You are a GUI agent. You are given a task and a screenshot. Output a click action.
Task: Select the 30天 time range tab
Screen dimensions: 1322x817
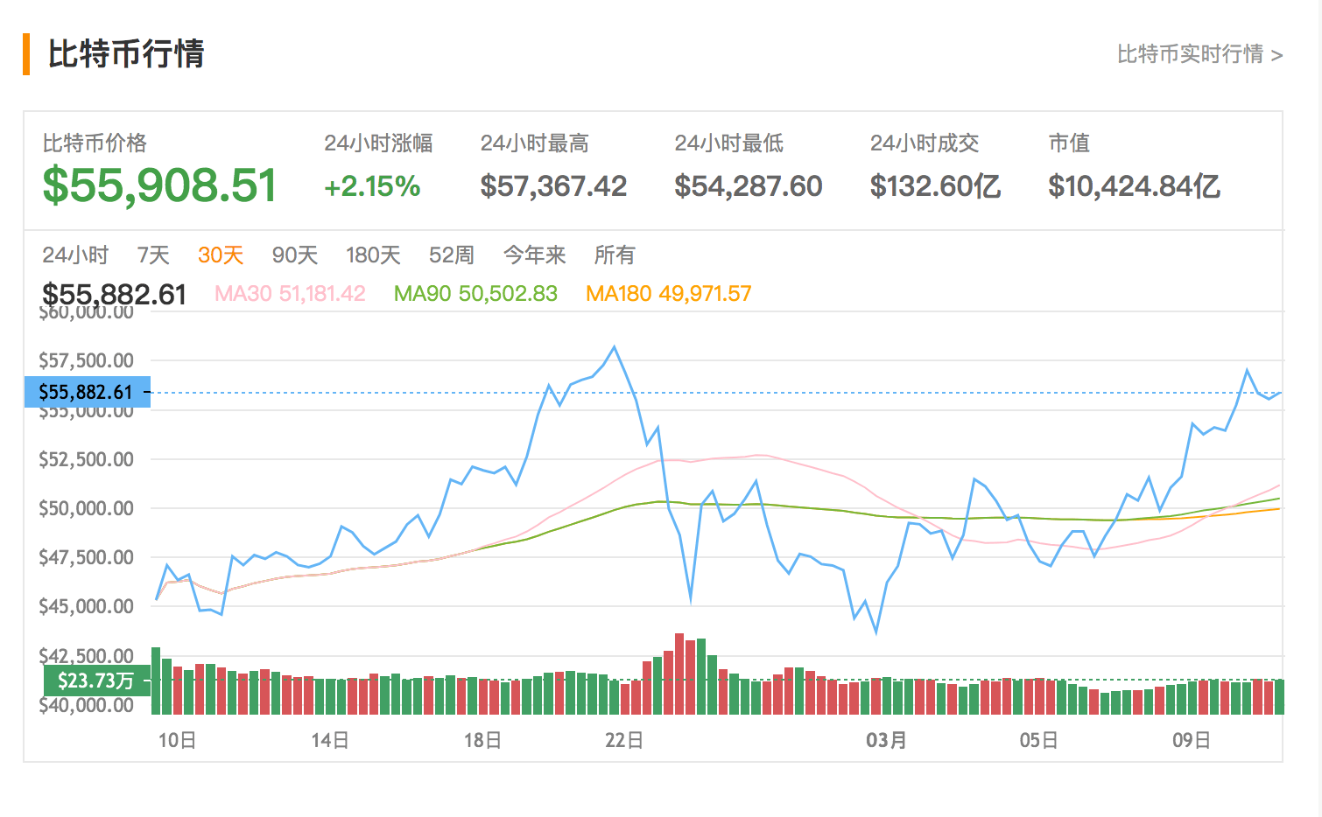221,255
